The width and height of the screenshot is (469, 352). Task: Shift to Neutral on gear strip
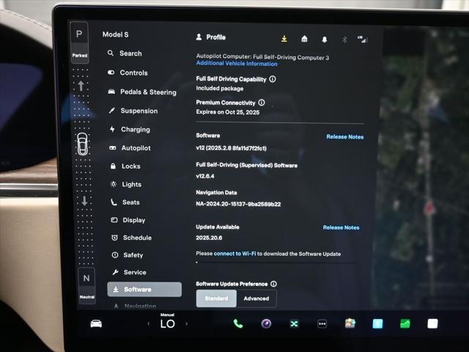coord(86,285)
